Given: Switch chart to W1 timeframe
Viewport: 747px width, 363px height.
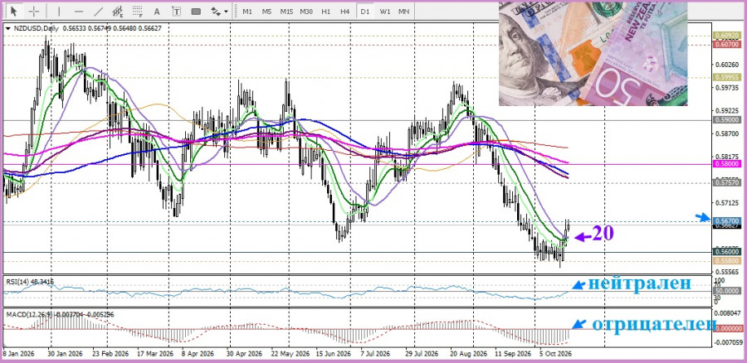Looking at the screenshot, I should tap(385, 11).
